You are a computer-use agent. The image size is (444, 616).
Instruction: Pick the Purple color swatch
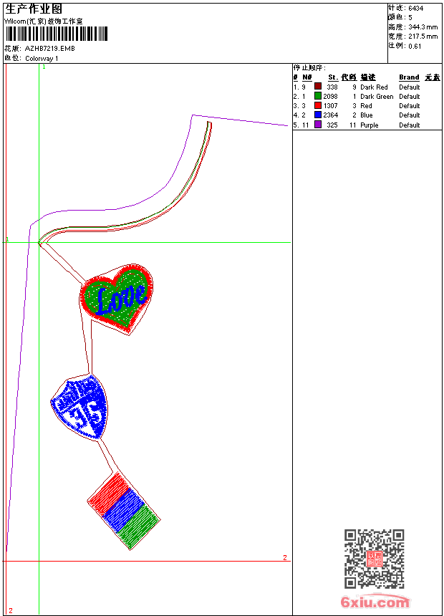pos(318,125)
